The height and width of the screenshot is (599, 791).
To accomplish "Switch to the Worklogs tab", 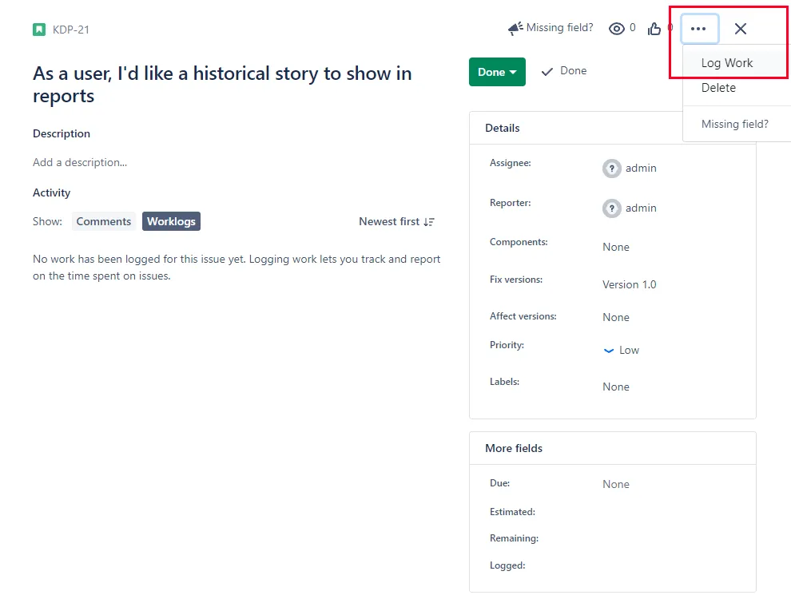I will coord(171,221).
